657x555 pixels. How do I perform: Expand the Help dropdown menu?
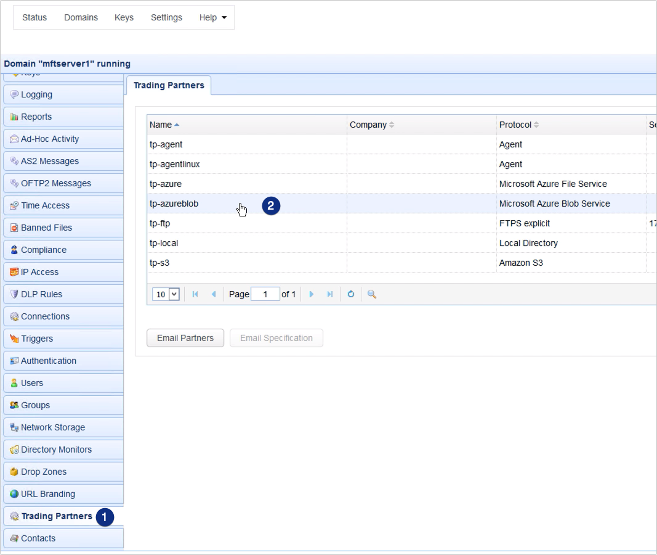coord(212,17)
